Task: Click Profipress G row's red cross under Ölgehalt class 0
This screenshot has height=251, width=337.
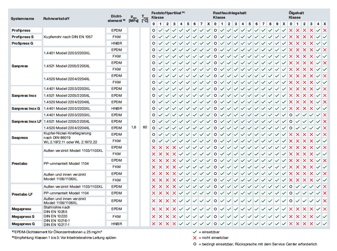Action: (290, 43)
